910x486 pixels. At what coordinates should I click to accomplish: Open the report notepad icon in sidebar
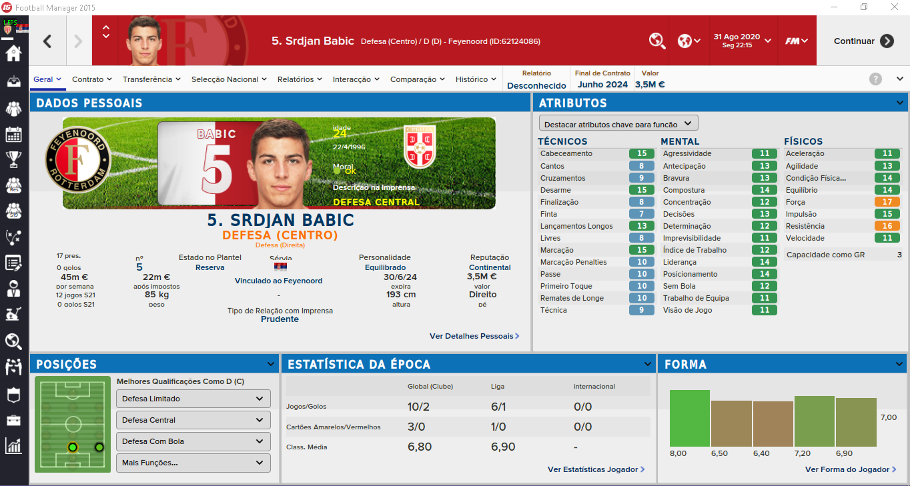13,263
